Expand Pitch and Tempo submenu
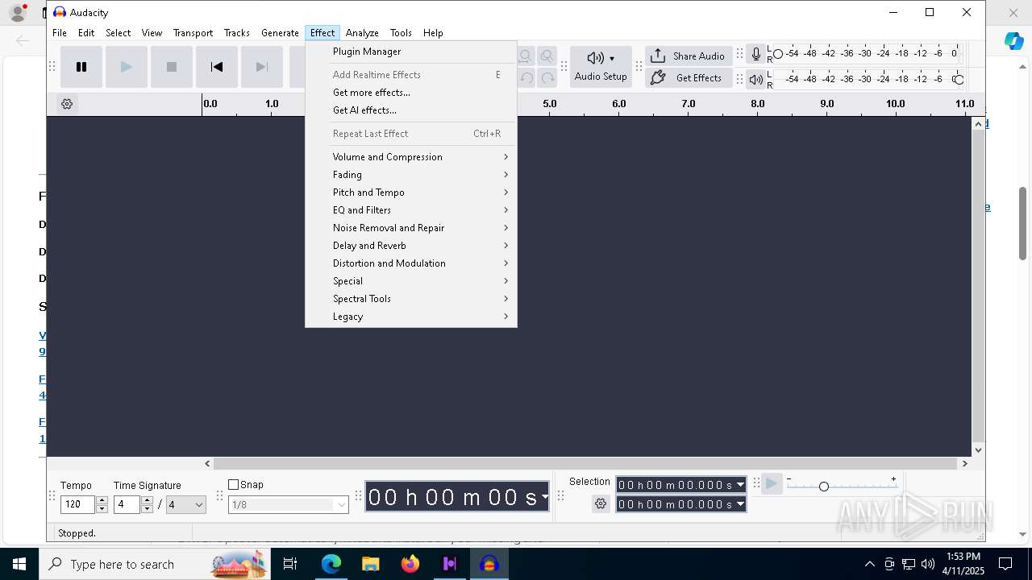Image resolution: width=1032 pixels, height=580 pixels. (x=411, y=193)
